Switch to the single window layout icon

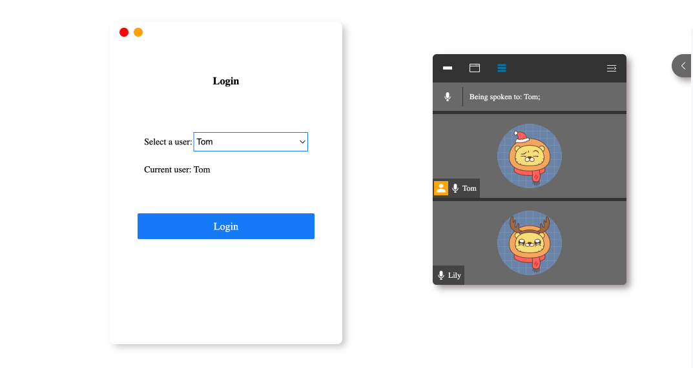coord(475,68)
